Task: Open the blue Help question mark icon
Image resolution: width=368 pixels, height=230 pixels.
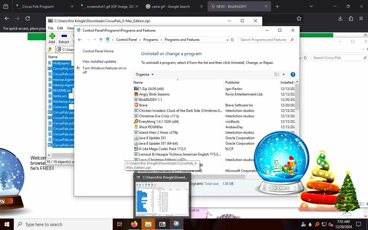Action: [293, 74]
